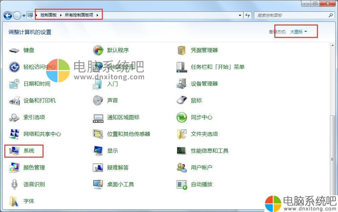This screenshot has width=338, height=212.
Task: Click the 同步中心 sync center icon
Action: [181, 117]
